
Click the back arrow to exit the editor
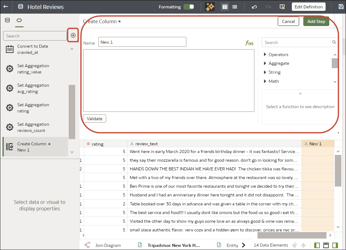6,7
